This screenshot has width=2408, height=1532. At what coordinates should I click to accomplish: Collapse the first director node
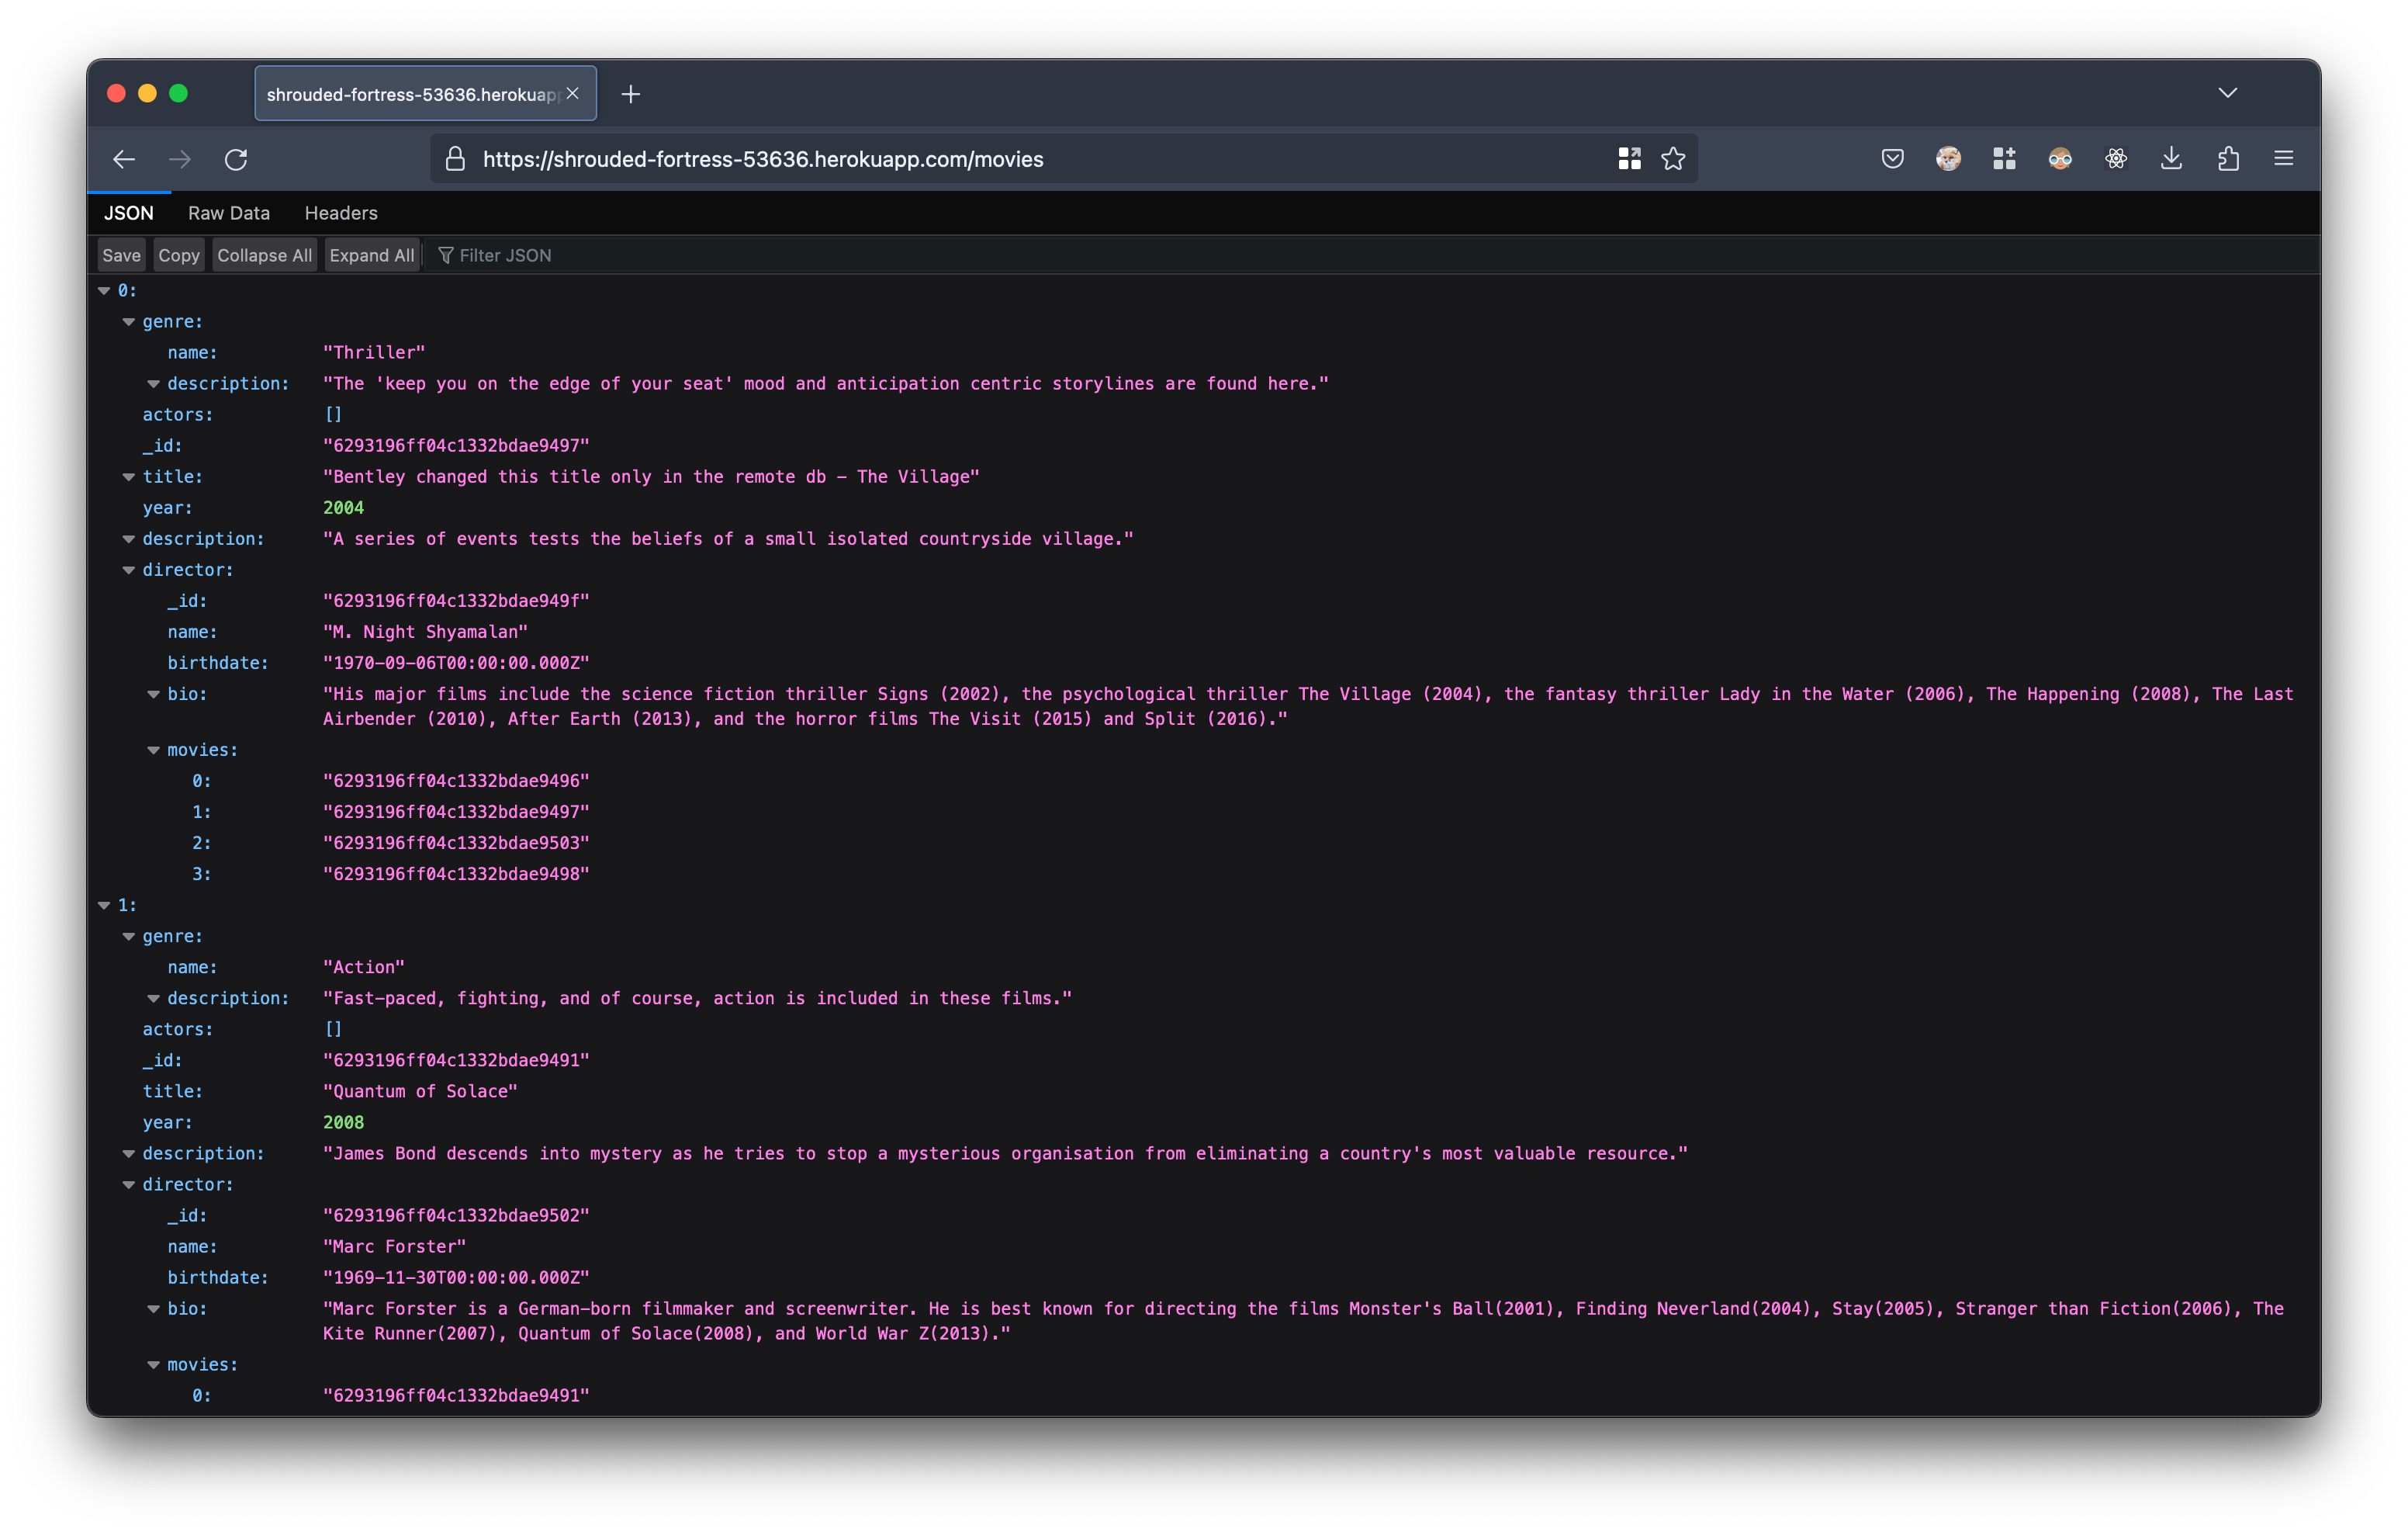[129, 570]
